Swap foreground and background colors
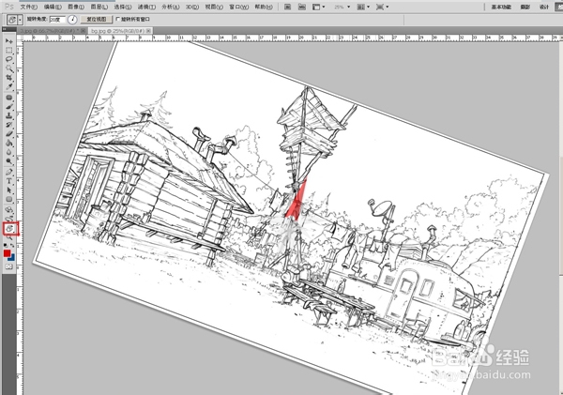Screen dimensions: 563x395 click(x=12, y=245)
